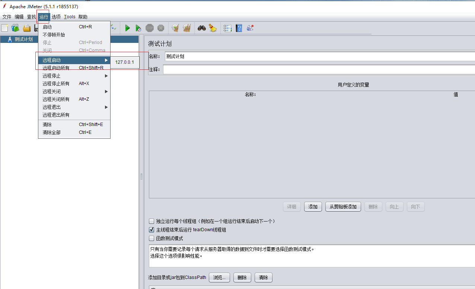Choose 远程退出所有 menu item
This screenshot has width=475, height=289.
coord(74,115)
